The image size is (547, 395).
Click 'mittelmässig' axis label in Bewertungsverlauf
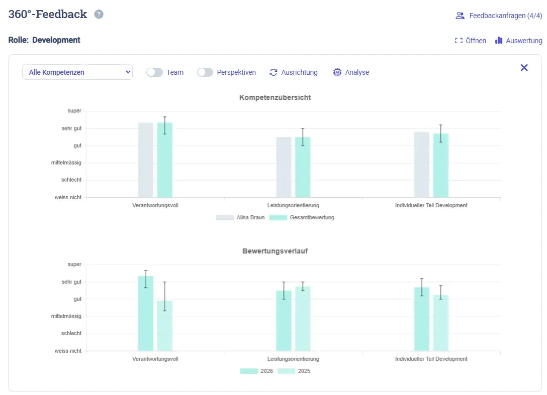point(66,316)
